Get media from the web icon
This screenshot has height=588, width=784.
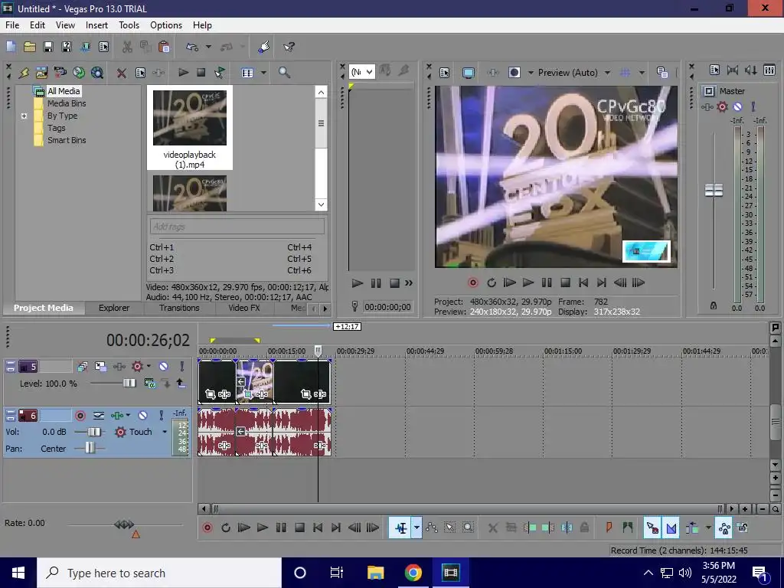pos(97,73)
